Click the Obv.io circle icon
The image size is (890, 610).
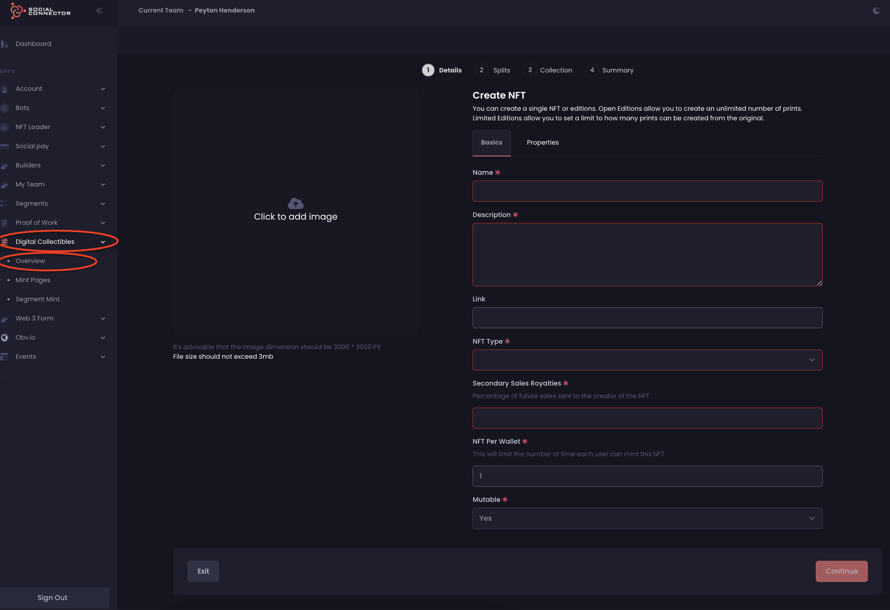point(4,338)
